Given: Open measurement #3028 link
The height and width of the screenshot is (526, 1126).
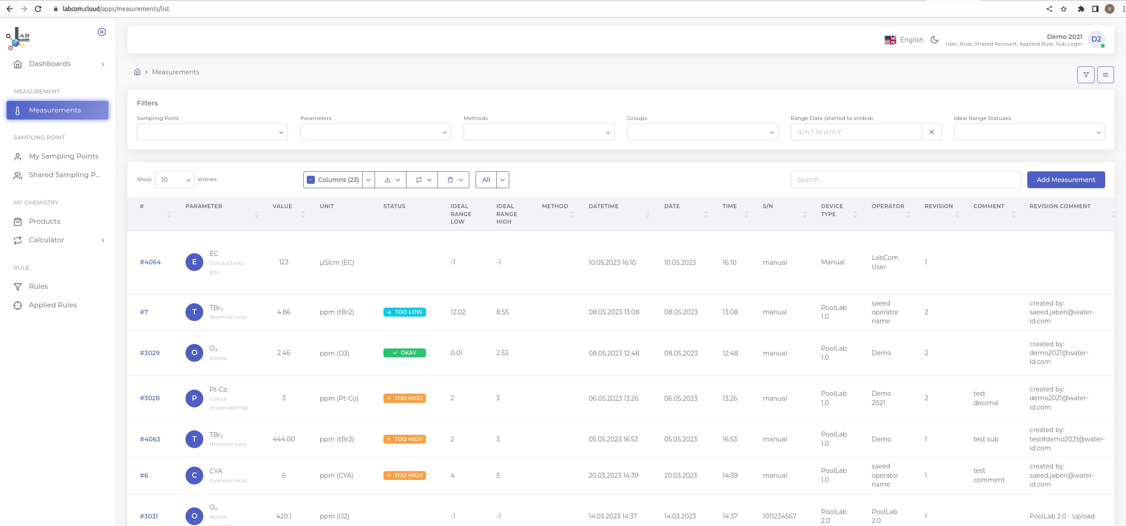Looking at the screenshot, I should (150, 398).
